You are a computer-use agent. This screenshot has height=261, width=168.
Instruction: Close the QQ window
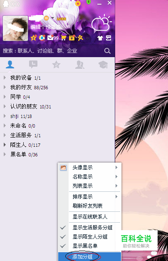pyautogui.click(x=109, y=3)
